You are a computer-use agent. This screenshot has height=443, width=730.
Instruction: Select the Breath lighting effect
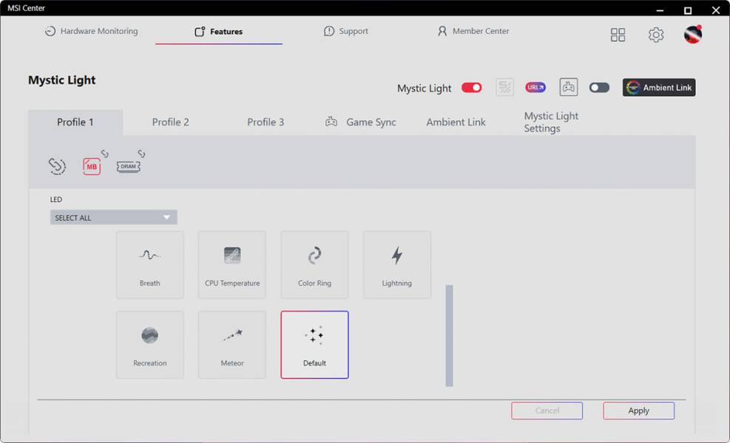pos(150,264)
